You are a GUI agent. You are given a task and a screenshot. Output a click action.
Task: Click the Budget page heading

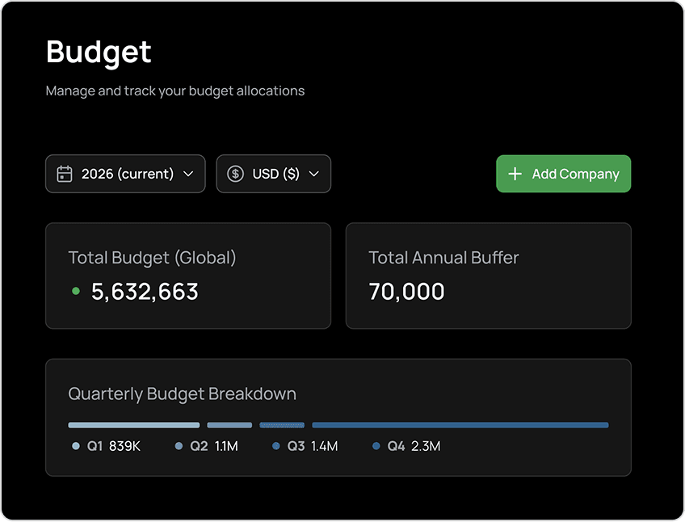(x=99, y=52)
